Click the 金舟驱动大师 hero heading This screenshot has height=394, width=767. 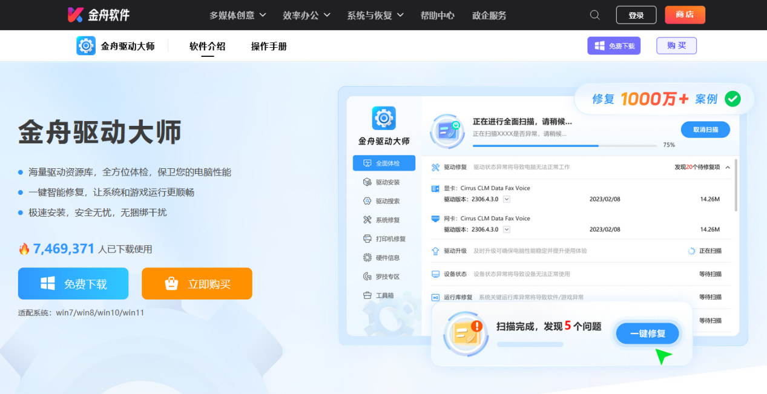tap(100, 132)
